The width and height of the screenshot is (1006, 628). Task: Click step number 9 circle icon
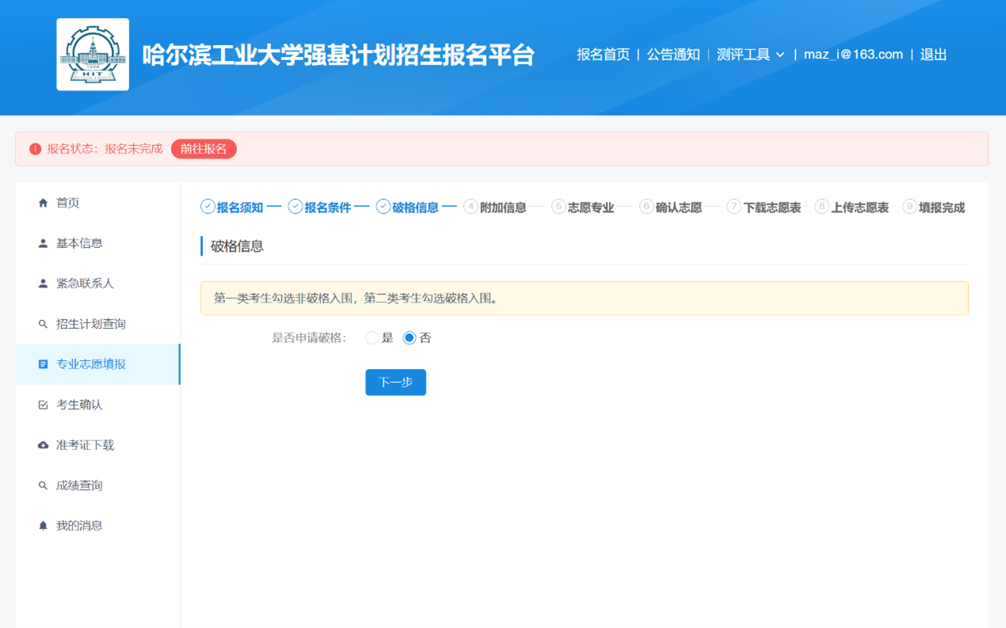point(910,207)
